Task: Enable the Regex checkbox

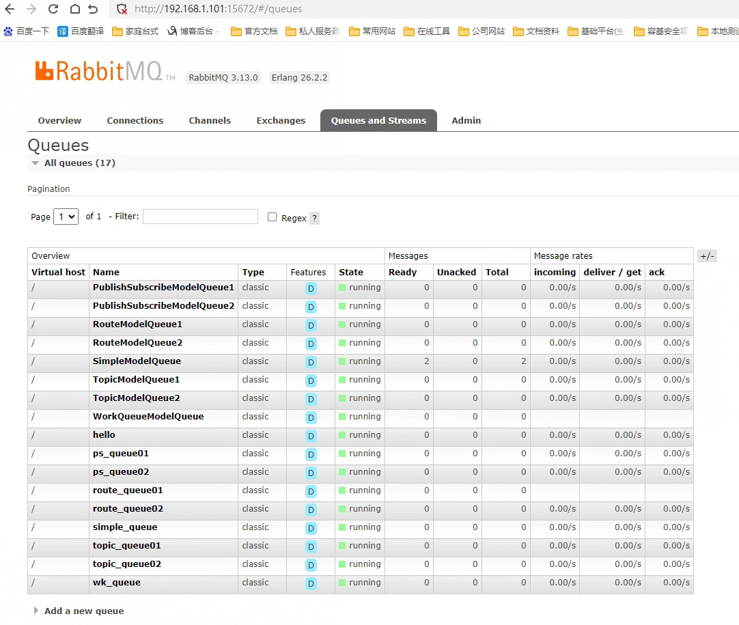Action: tap(272, 217)
